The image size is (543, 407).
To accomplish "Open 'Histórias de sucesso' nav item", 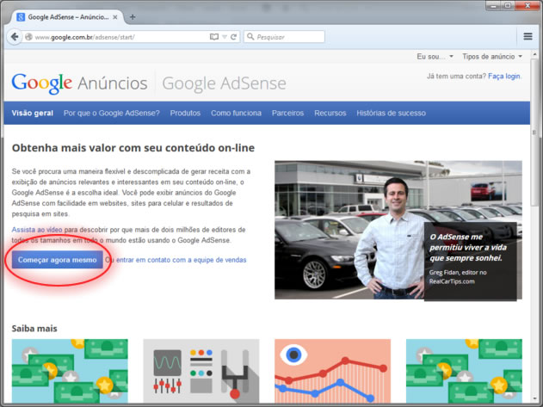I will tap(391, 113).
